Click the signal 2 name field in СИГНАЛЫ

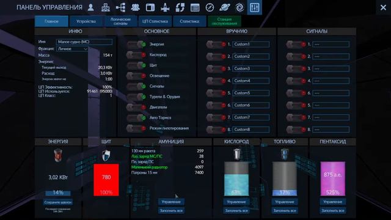click(331, 56)
